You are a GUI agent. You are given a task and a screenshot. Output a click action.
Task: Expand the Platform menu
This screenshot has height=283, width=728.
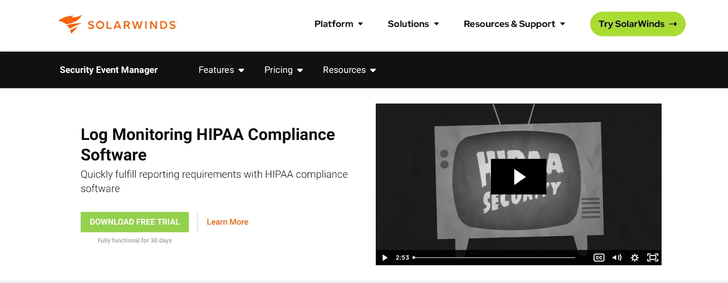point(339,24)
